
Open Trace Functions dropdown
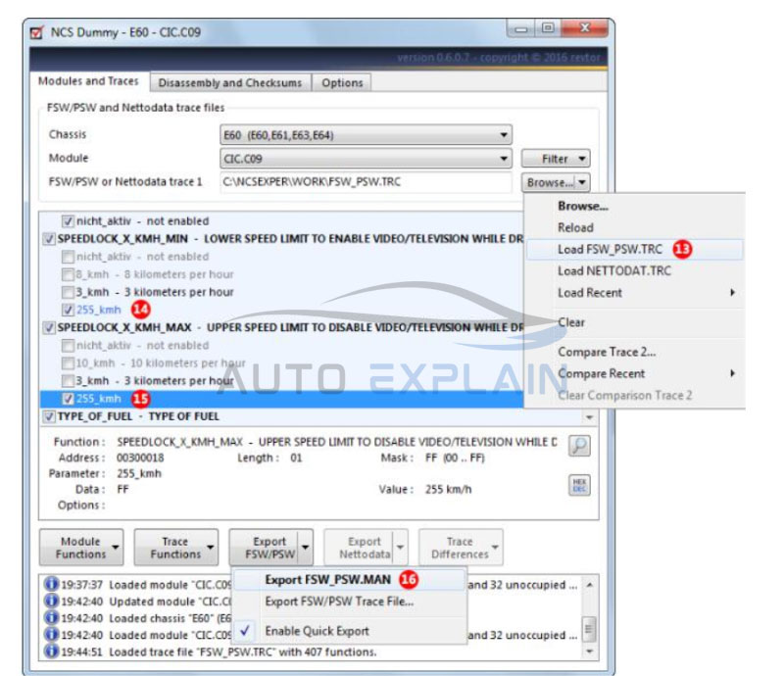pos(176,548)
